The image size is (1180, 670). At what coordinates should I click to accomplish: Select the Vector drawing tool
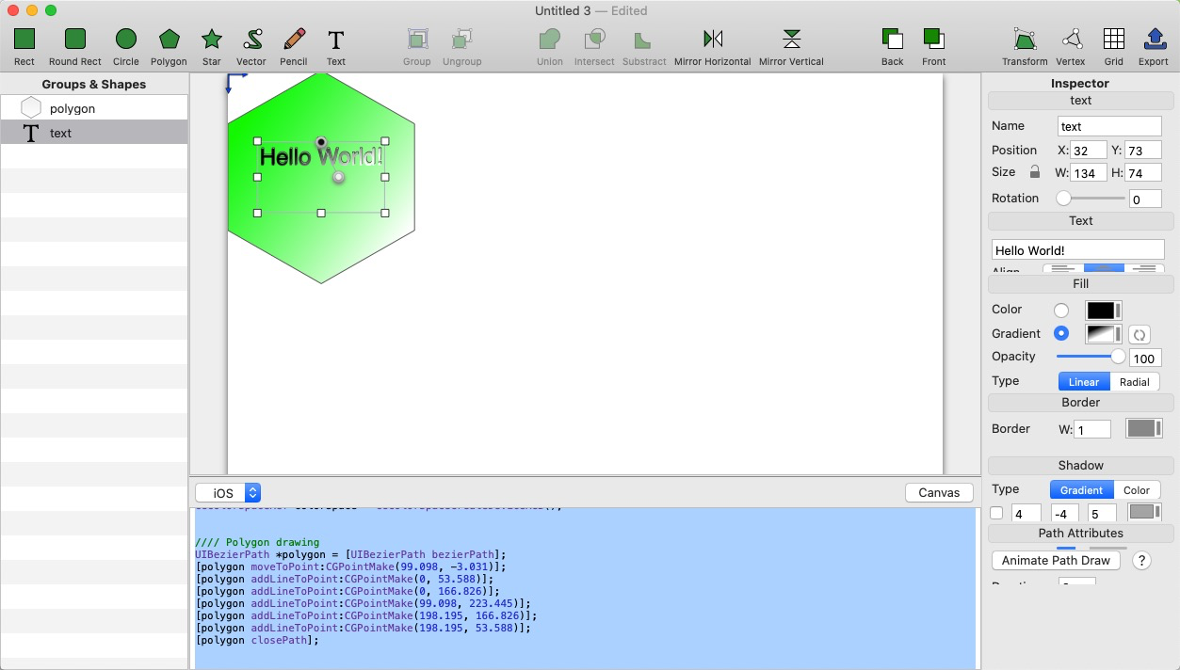pyautogui.click(x=251, y=40)
